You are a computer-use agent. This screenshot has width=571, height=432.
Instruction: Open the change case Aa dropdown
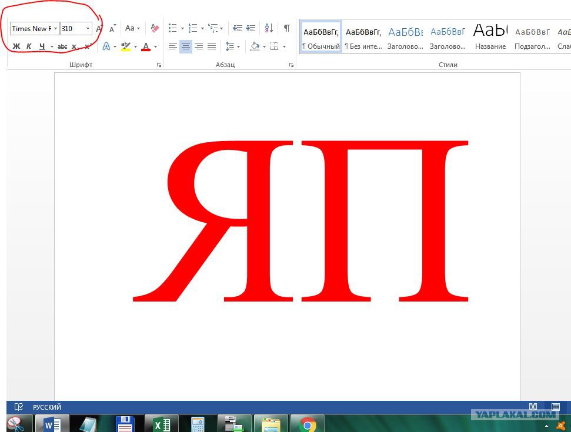pos(132,28)
